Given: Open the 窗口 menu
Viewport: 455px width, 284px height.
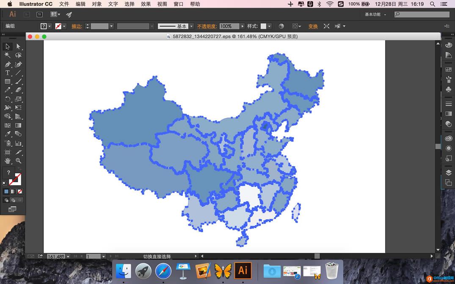Looking at the screenshot, I should pyautogui.click(x=178, y=4).
